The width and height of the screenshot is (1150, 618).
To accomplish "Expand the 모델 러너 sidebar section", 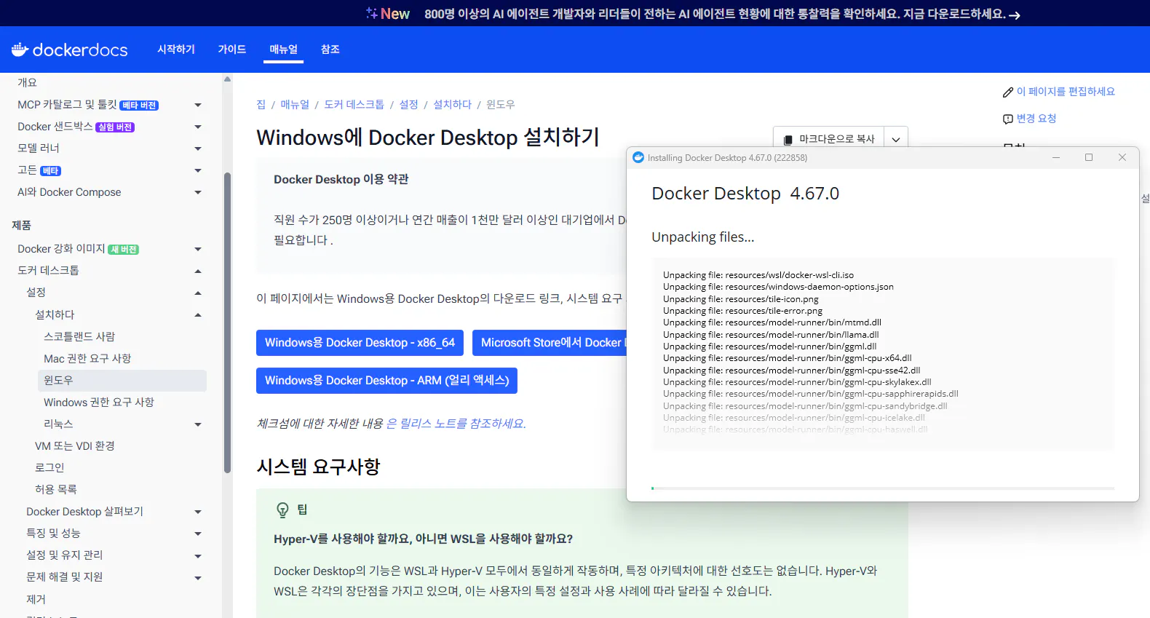I will coord(198,149).
